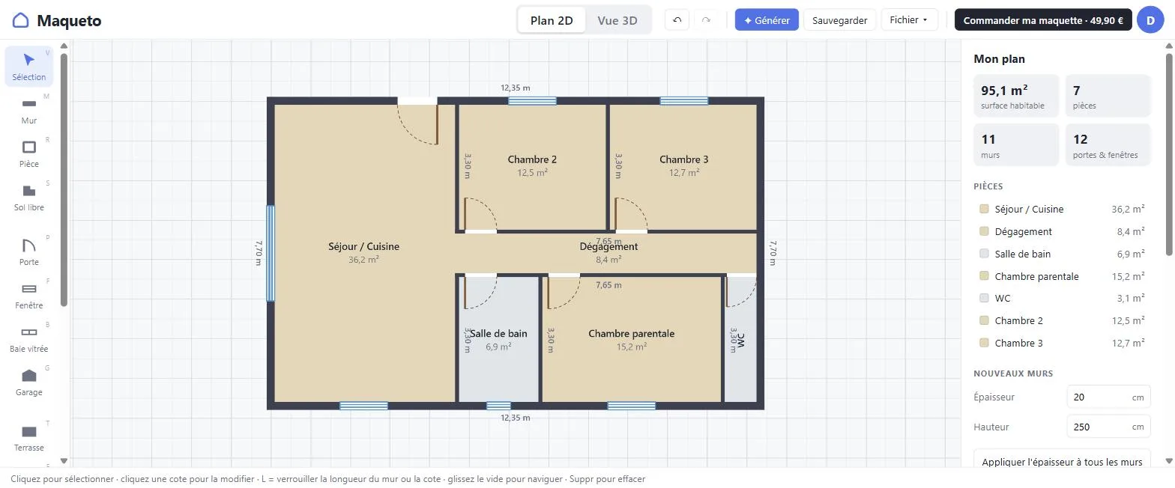
Task: Switch to Plan 2D tab
Action: (552, 20)
